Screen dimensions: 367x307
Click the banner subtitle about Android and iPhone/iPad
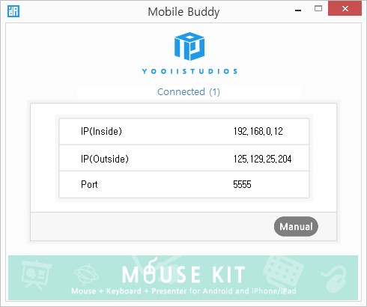[183, 291]
